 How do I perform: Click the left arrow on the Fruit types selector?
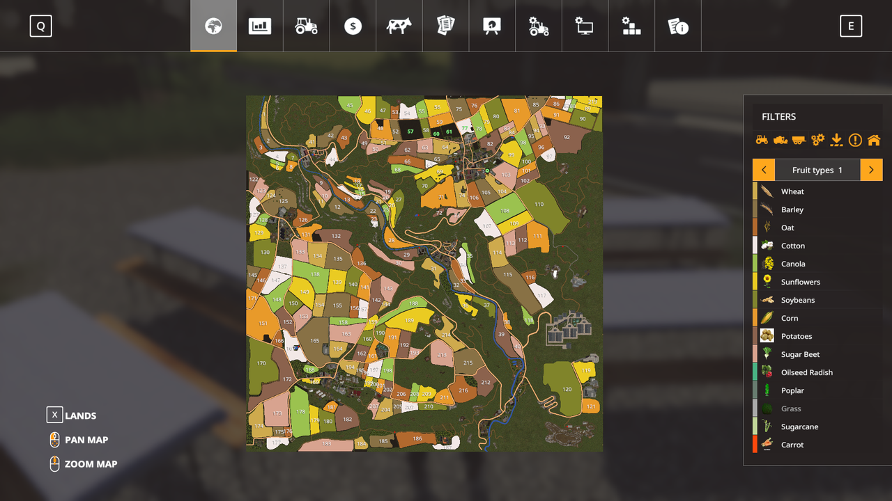(763, 170)
